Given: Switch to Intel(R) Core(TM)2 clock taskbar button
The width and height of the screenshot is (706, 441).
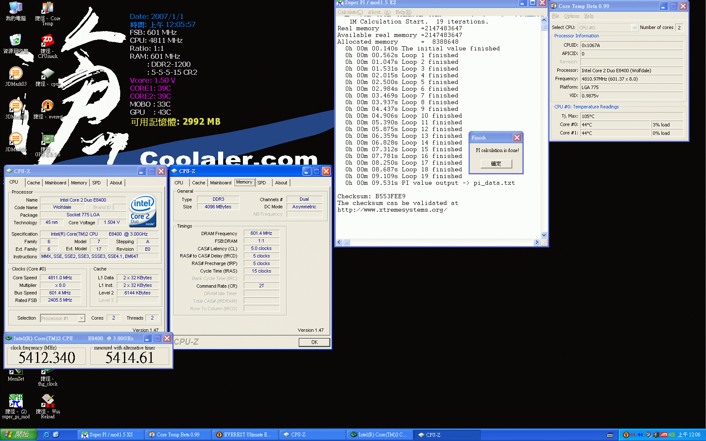Looking at the screenshot, I should click(x=380, y=435).
